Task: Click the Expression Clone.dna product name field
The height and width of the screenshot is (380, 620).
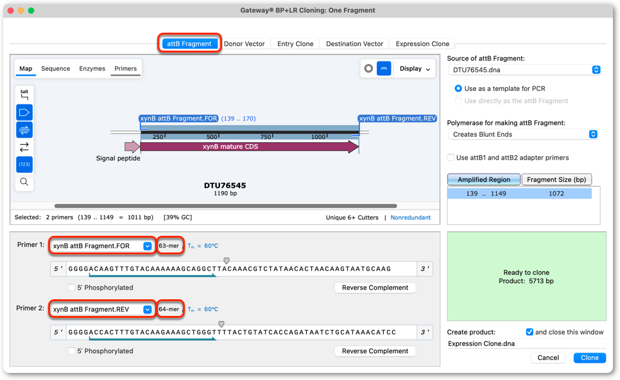Action: tap(526, 343)
